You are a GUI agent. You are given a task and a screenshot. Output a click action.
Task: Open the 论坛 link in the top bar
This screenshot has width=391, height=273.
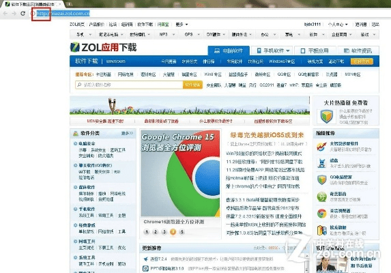point(113,25)
